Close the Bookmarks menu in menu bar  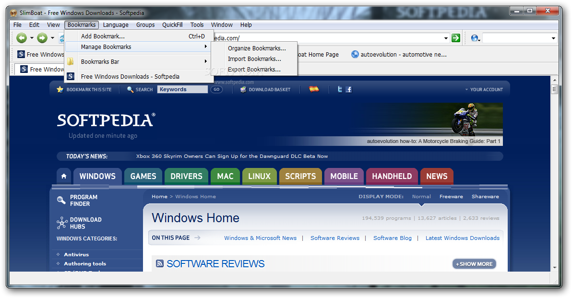tap(82, 25)
